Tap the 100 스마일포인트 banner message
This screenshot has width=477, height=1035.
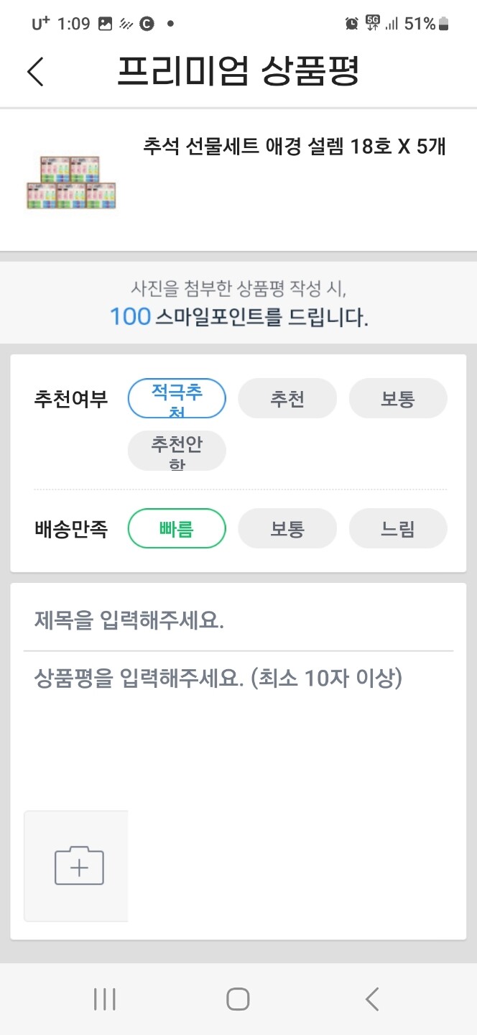tap(237, 303)
